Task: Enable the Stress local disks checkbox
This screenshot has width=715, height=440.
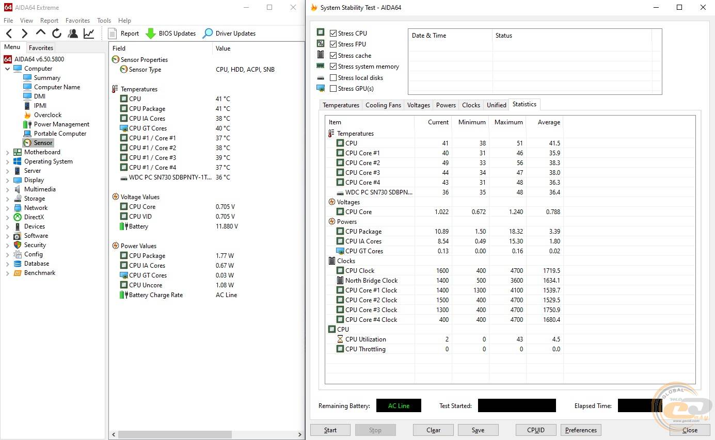Action: [333, 78]
